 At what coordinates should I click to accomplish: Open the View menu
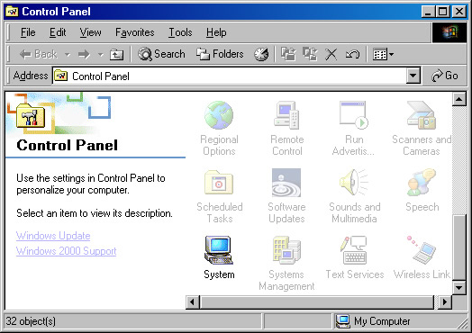pos(90,32)
